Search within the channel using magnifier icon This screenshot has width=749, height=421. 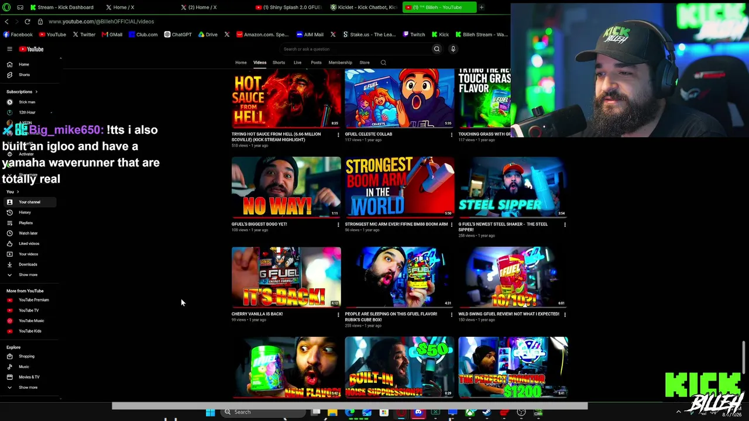[383, 63]
